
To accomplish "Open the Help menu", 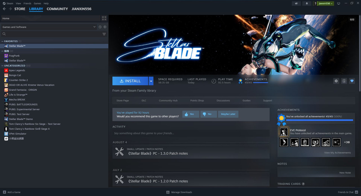I will (46, 3).
